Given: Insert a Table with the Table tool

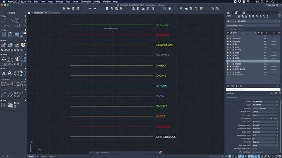Looking at the screenshot, I should pyautogui.click(x=4, y=105).
